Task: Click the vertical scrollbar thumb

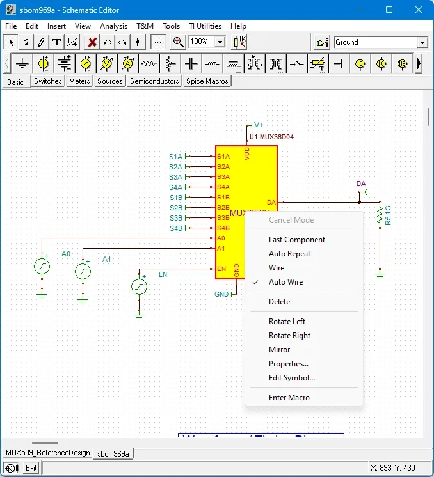Action: point(428,117)
